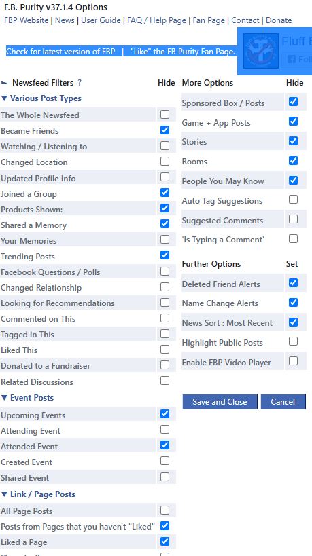Go to the FAQ / Help Page

pos(156,20)
